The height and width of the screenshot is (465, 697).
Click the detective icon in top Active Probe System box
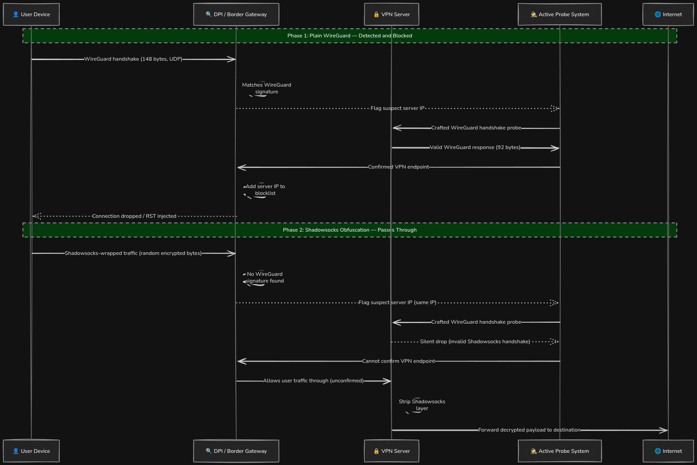click(x=534, y=14)
